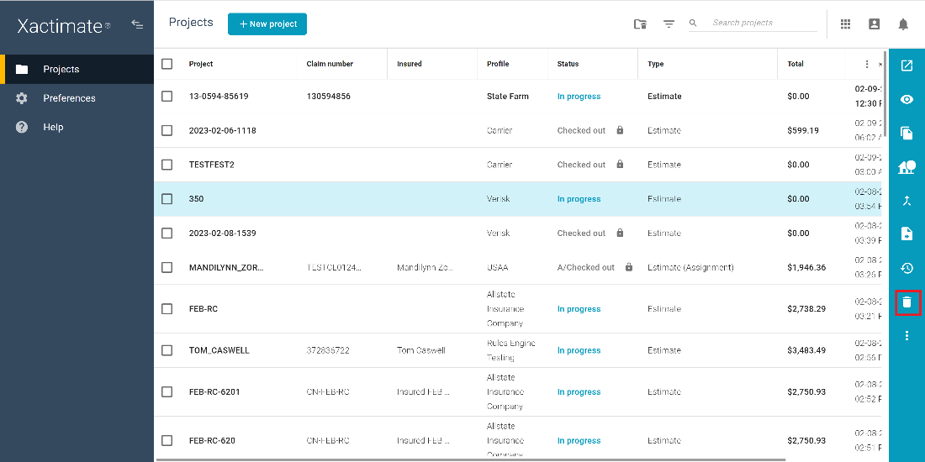Sort by the Project column header
The height and width of the screenshot is (462, 925).
(201, 64)
